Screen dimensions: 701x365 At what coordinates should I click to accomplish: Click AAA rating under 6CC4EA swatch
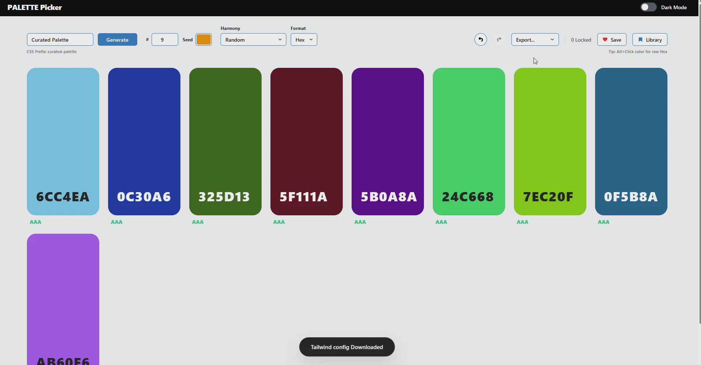pos(35,222)
